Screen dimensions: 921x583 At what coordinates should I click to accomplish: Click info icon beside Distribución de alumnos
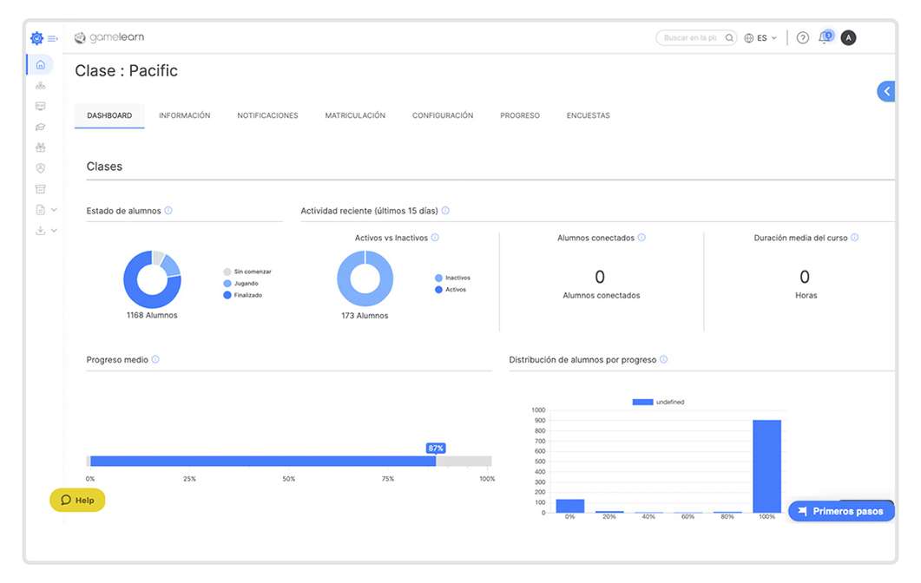click(664, 359)
